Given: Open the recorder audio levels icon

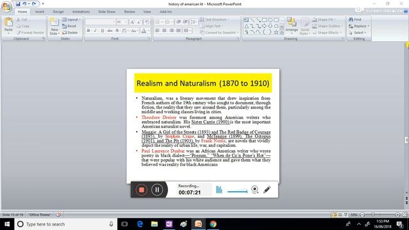Looking at the screenshot, I should click(x=219, y=190).
